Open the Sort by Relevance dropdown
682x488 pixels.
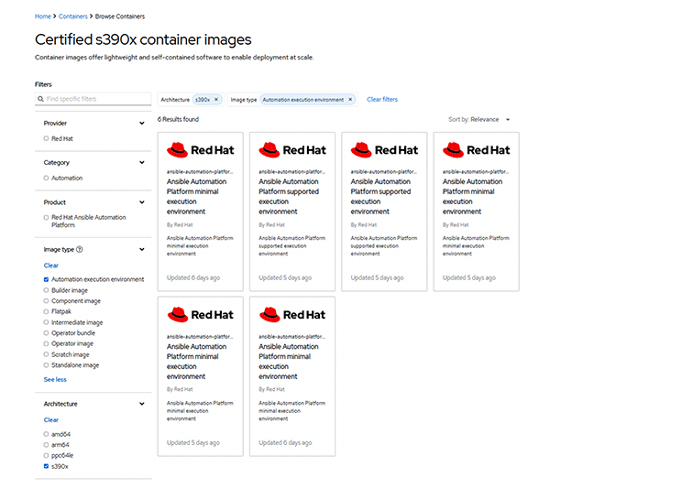478,120
